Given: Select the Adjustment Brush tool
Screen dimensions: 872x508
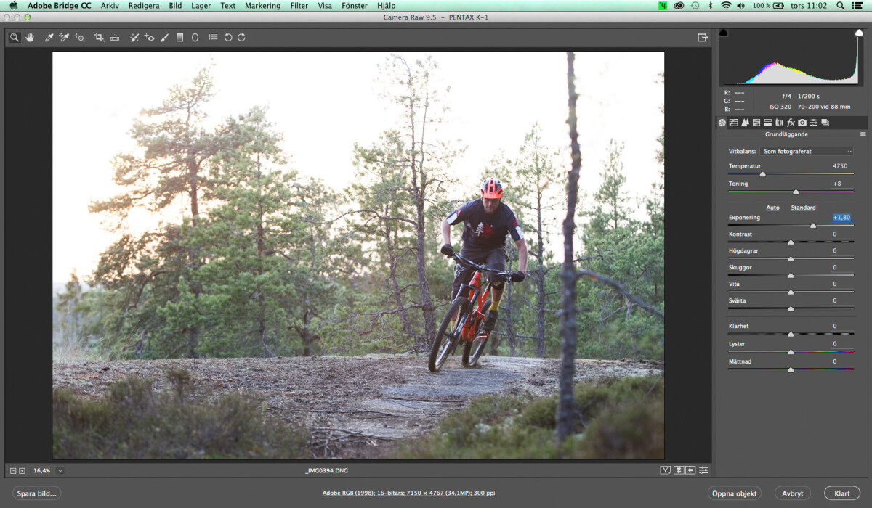Looking at the screenshot, I should [x=165, y=37].
